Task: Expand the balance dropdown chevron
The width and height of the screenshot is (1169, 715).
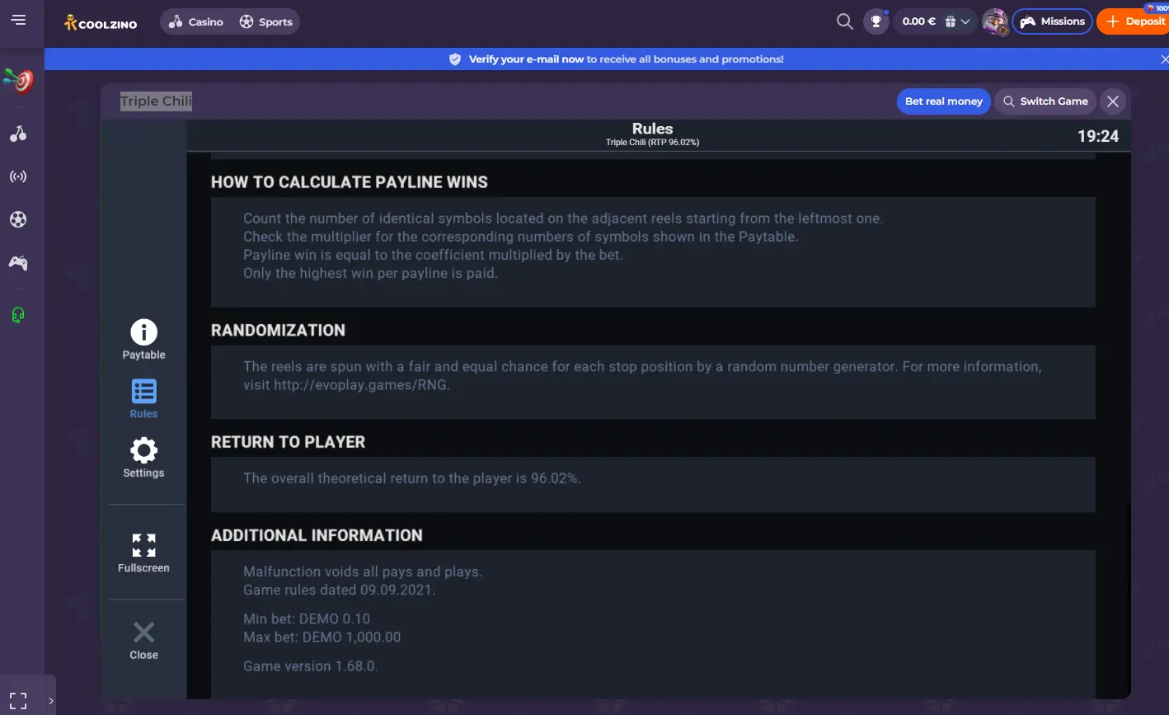Action: point(965,21)
